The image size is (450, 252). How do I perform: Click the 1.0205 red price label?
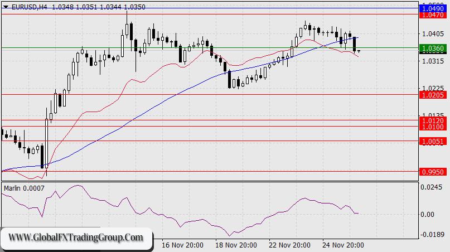point(433,95)
